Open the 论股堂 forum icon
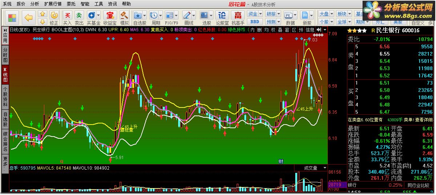 coord(223,15)
